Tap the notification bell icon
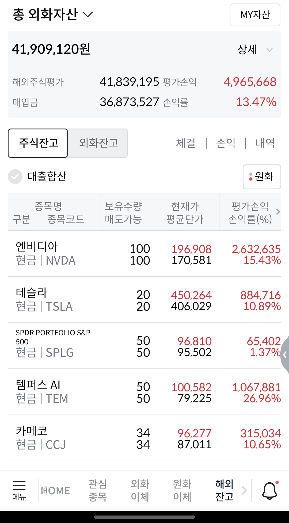Image resolution: width=289 pixels, height=523 pixels. click(x=270, y=490)
